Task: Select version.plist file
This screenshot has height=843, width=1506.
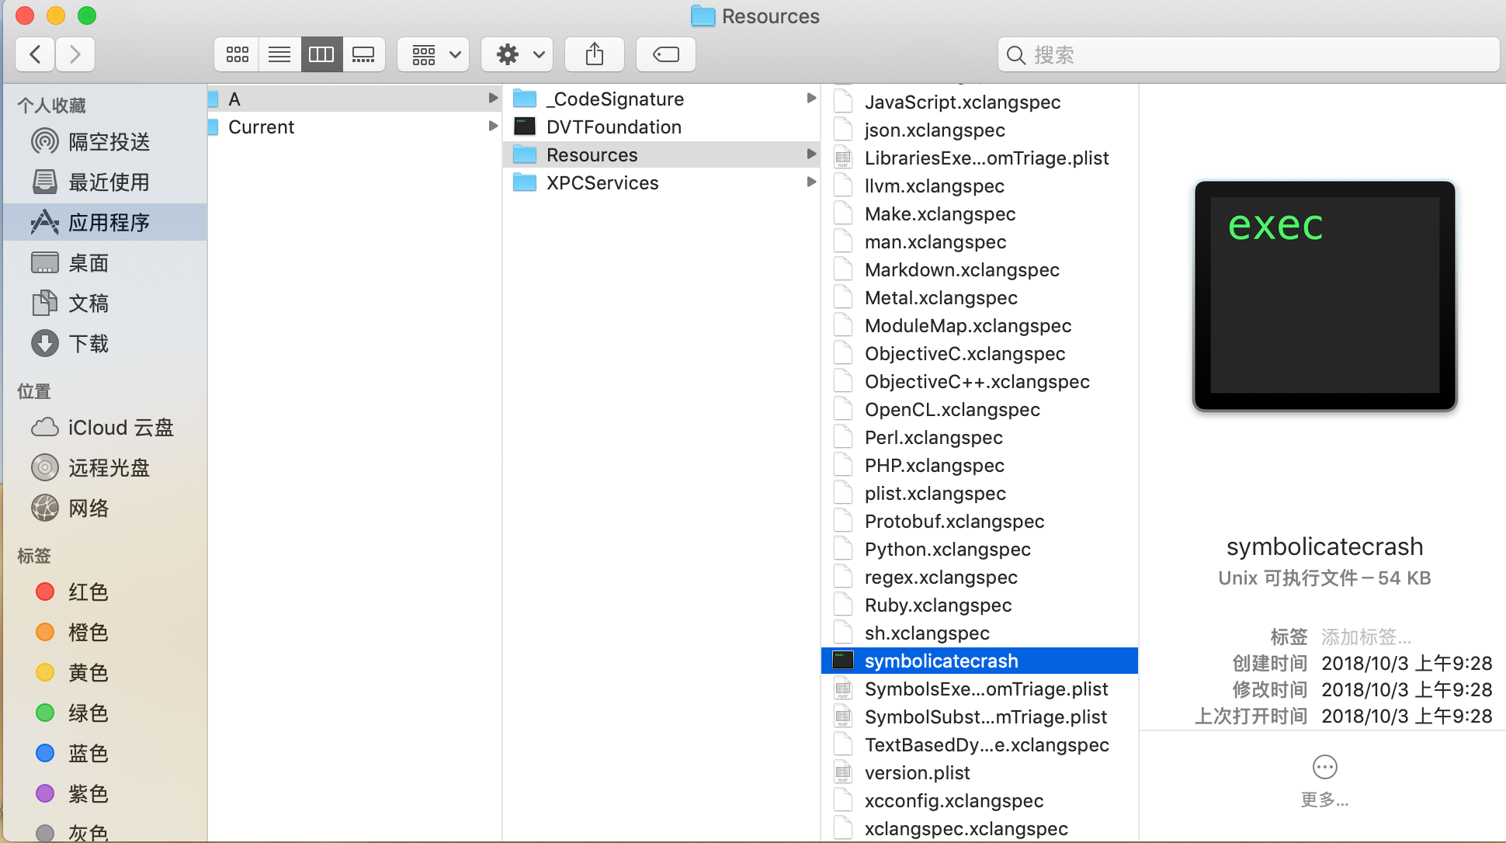Action: (x=980, y=772)
